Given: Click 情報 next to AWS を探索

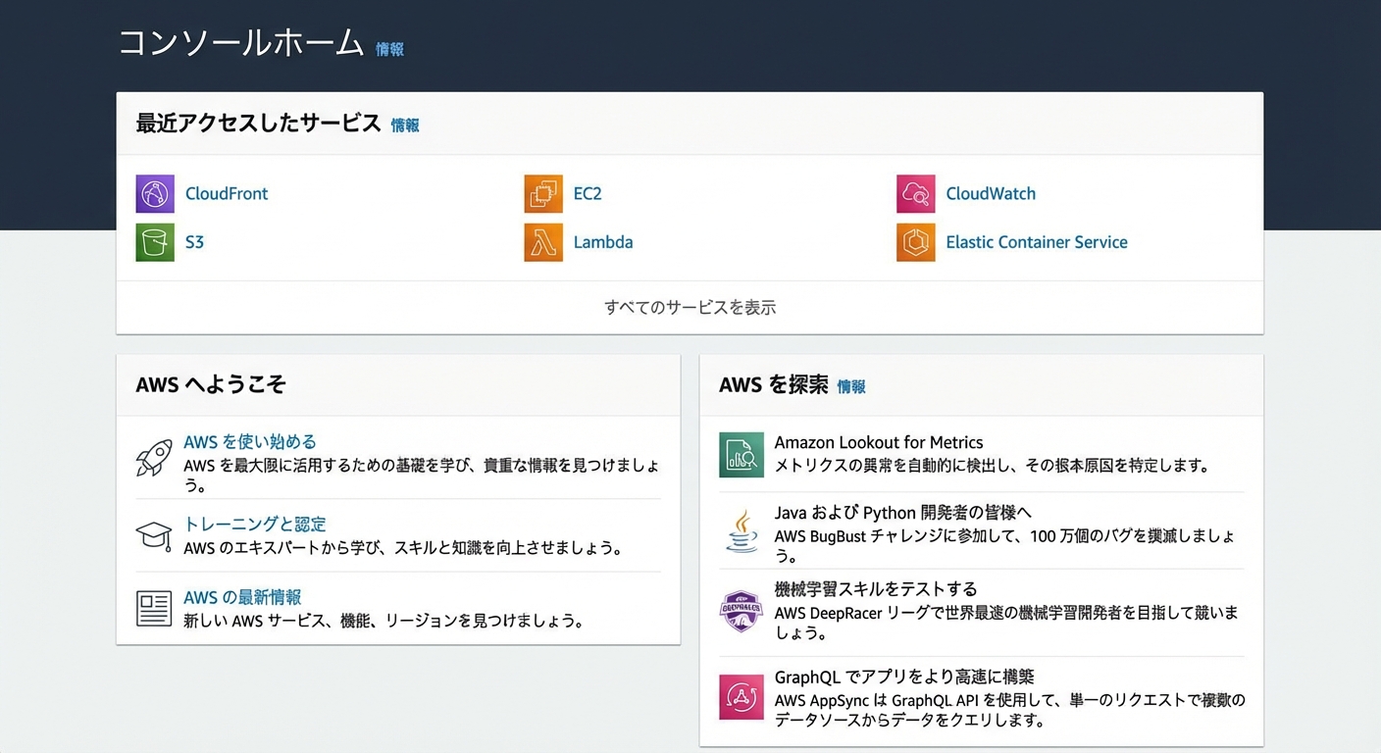Looking at the screenshot, I should (851, 387).
